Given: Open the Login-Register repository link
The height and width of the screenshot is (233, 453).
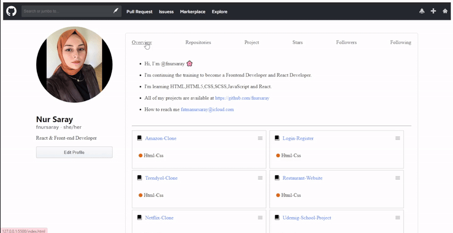Looking at the screenshot, I should 298,139.
